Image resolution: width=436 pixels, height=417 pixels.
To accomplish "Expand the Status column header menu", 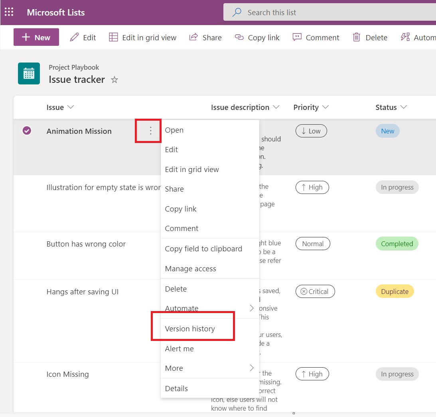I will click(403, 107).
